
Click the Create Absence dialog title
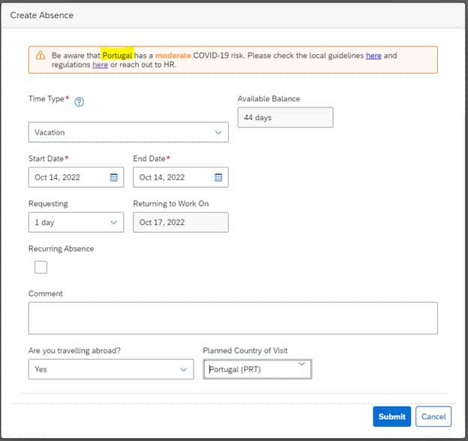[x=42, y=15]
